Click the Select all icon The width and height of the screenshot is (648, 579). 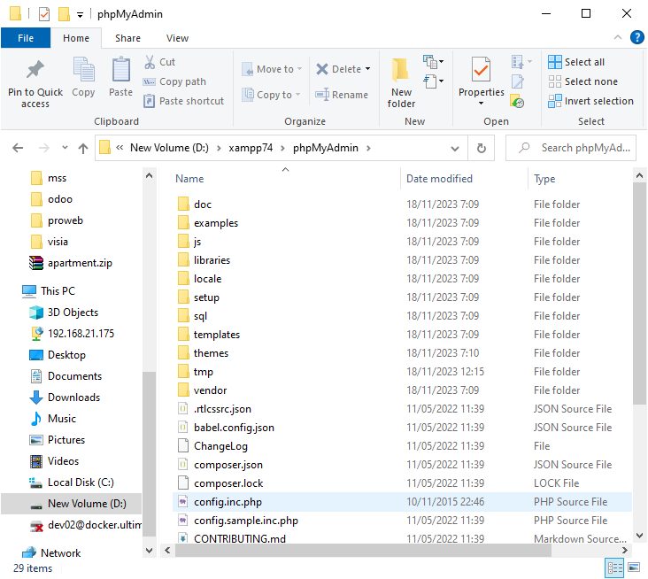pyautogui.click(x=554, y=62)
